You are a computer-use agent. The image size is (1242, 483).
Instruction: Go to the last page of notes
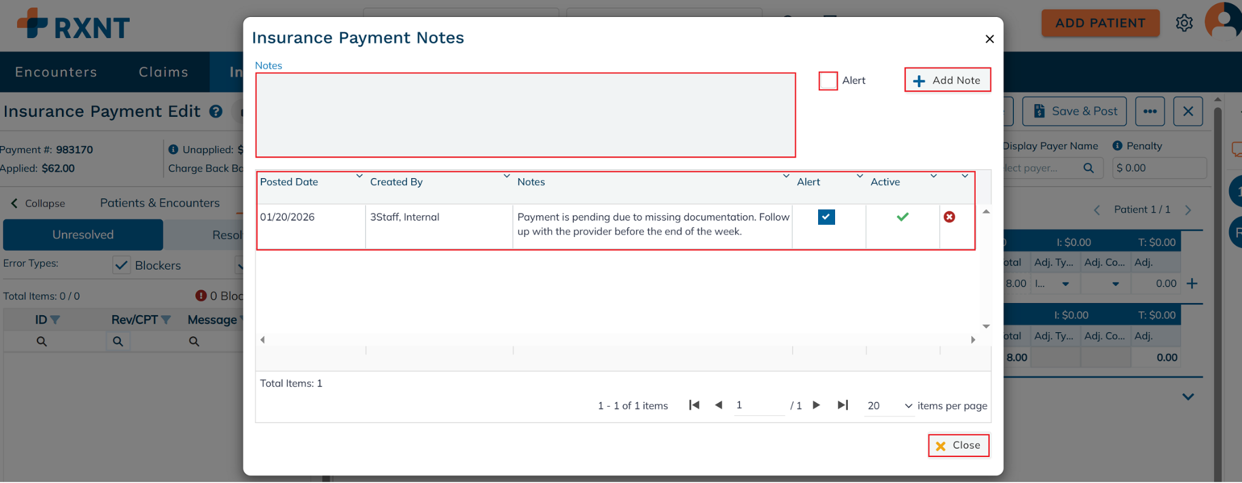pyautogui.click(x=842, y=405)
